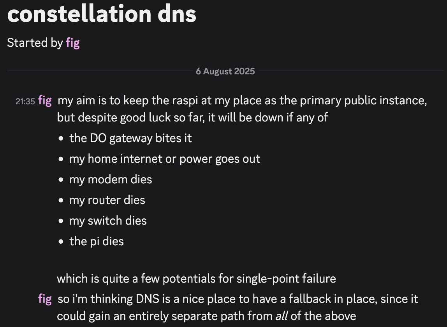This screenshot has height=327, width=447.
Task: Click the message line starting "so i'm thinking DNS"
Action: [238, 299]
